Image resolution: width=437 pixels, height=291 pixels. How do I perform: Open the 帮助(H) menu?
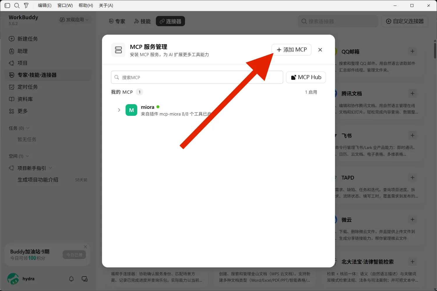point(86,6)
